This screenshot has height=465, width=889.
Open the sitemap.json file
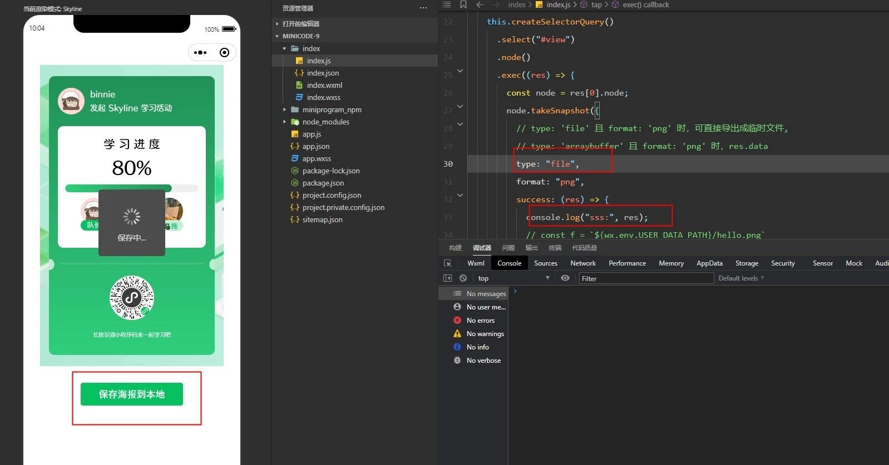[x=355, y=219]
